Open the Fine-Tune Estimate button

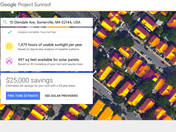click(x=23, y=96)
